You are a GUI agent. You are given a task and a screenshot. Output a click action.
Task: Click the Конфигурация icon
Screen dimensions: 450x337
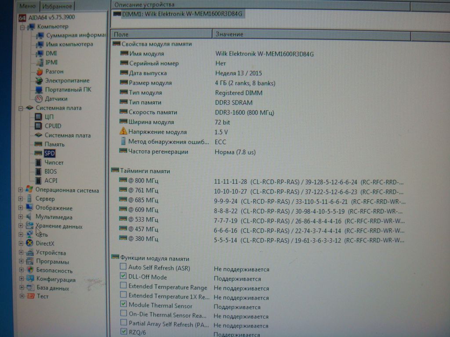[30, 279]
